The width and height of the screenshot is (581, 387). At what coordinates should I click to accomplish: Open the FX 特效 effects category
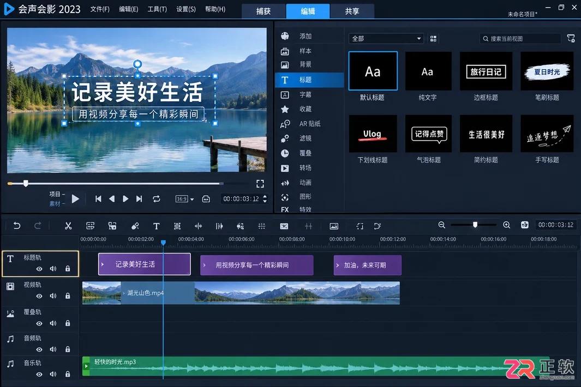306,210
